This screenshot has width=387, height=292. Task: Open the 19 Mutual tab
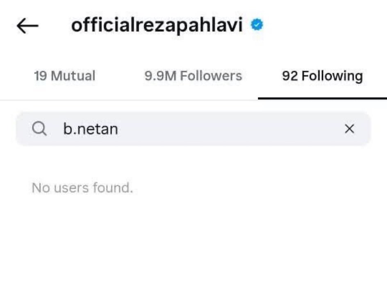pyautogui.click(x=65, y=76)
